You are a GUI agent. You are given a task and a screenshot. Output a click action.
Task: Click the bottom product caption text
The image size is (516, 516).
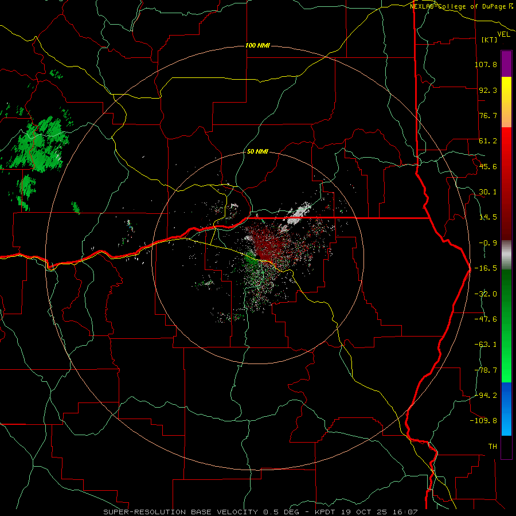(x=260, y=512)
